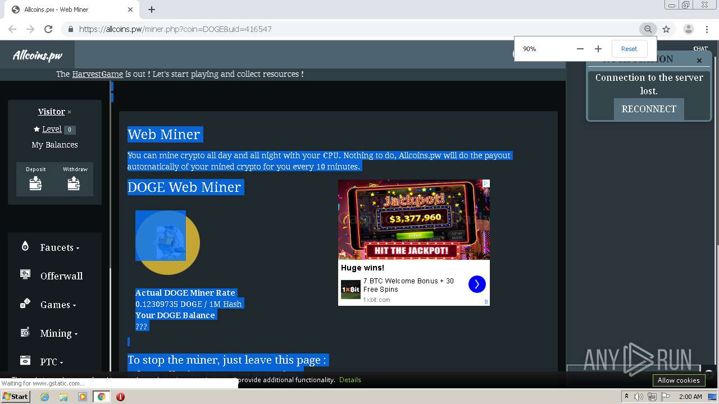Decrease zoom with the minus button
The image size is (719, 404).
pos(580,49)
